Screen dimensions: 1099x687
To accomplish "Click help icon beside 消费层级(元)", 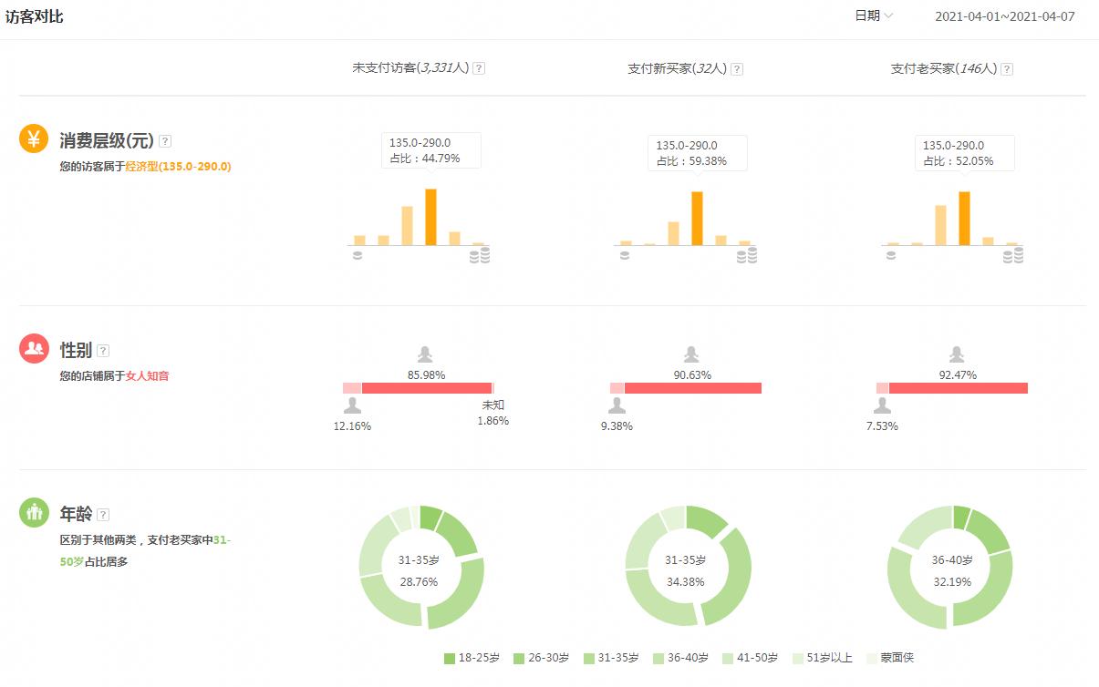I will [165, 141].
